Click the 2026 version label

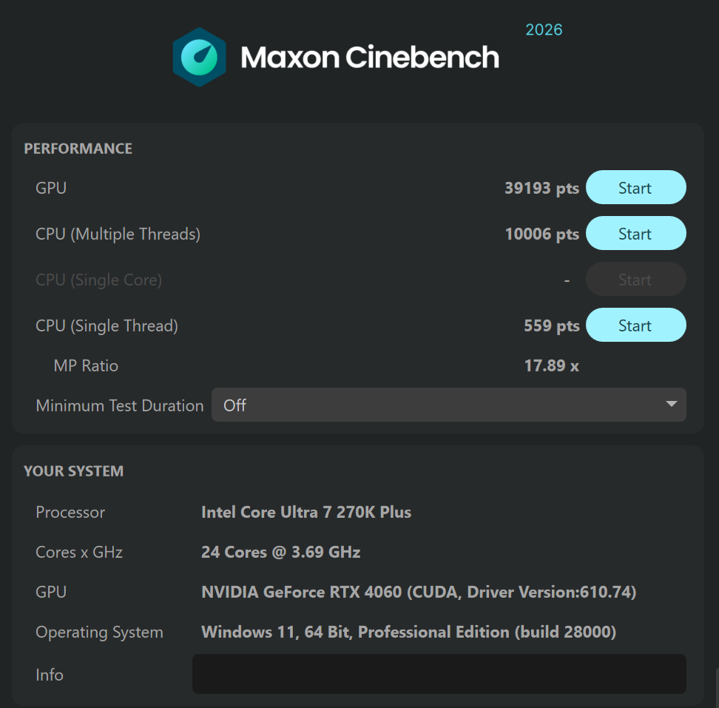[x=544, y=30]
